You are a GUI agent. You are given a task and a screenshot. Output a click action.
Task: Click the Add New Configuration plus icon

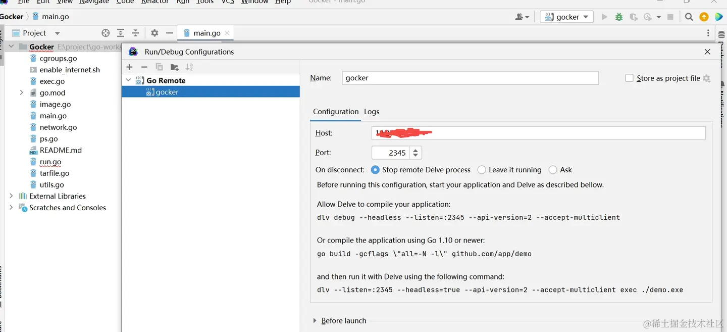click(130, 67)
